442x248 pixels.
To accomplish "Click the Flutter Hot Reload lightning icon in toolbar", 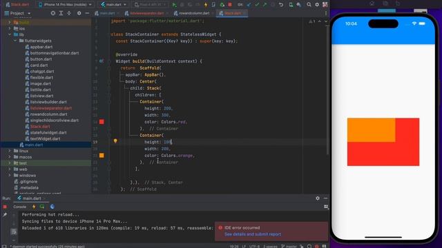I will tap(206, 5).
